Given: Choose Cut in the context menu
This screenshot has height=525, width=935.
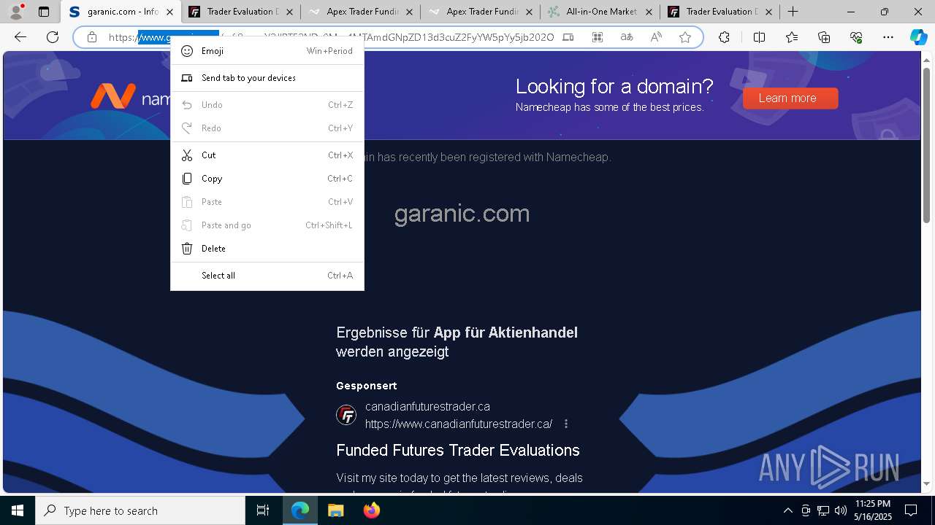Looking at the screenshot, I should (x=267, y=155).
